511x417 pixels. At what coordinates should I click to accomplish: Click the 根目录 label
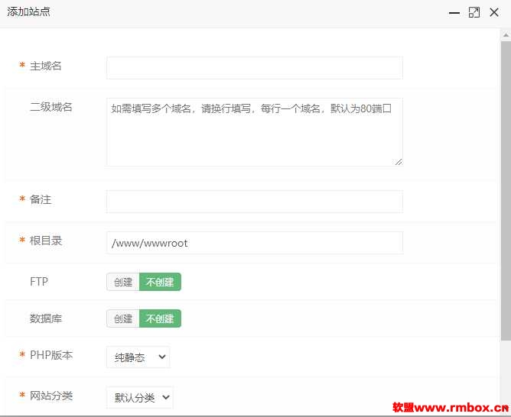(46, 241)
